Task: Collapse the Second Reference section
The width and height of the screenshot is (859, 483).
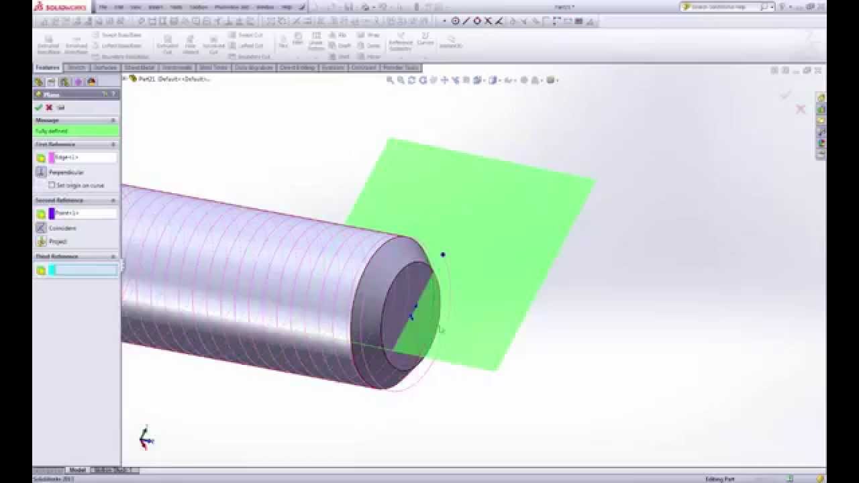Action: (113, 200)
